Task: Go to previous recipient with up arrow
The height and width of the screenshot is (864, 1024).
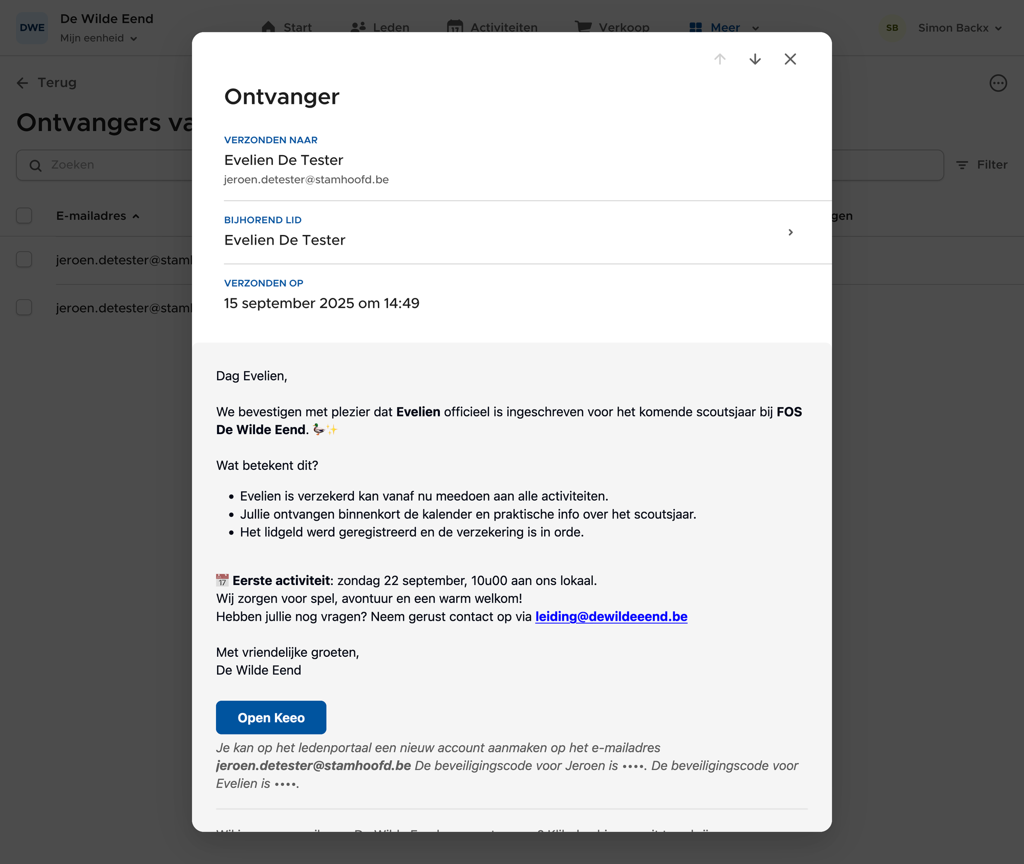Action: [x=720, y=59]
